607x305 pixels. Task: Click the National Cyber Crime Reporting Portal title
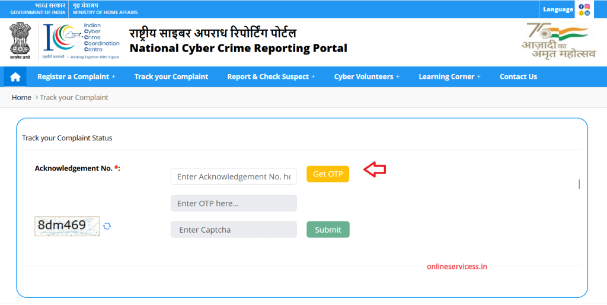(238, 49)
